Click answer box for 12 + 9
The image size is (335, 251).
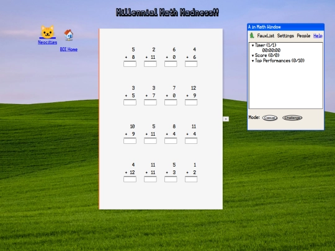coord(191,102)
